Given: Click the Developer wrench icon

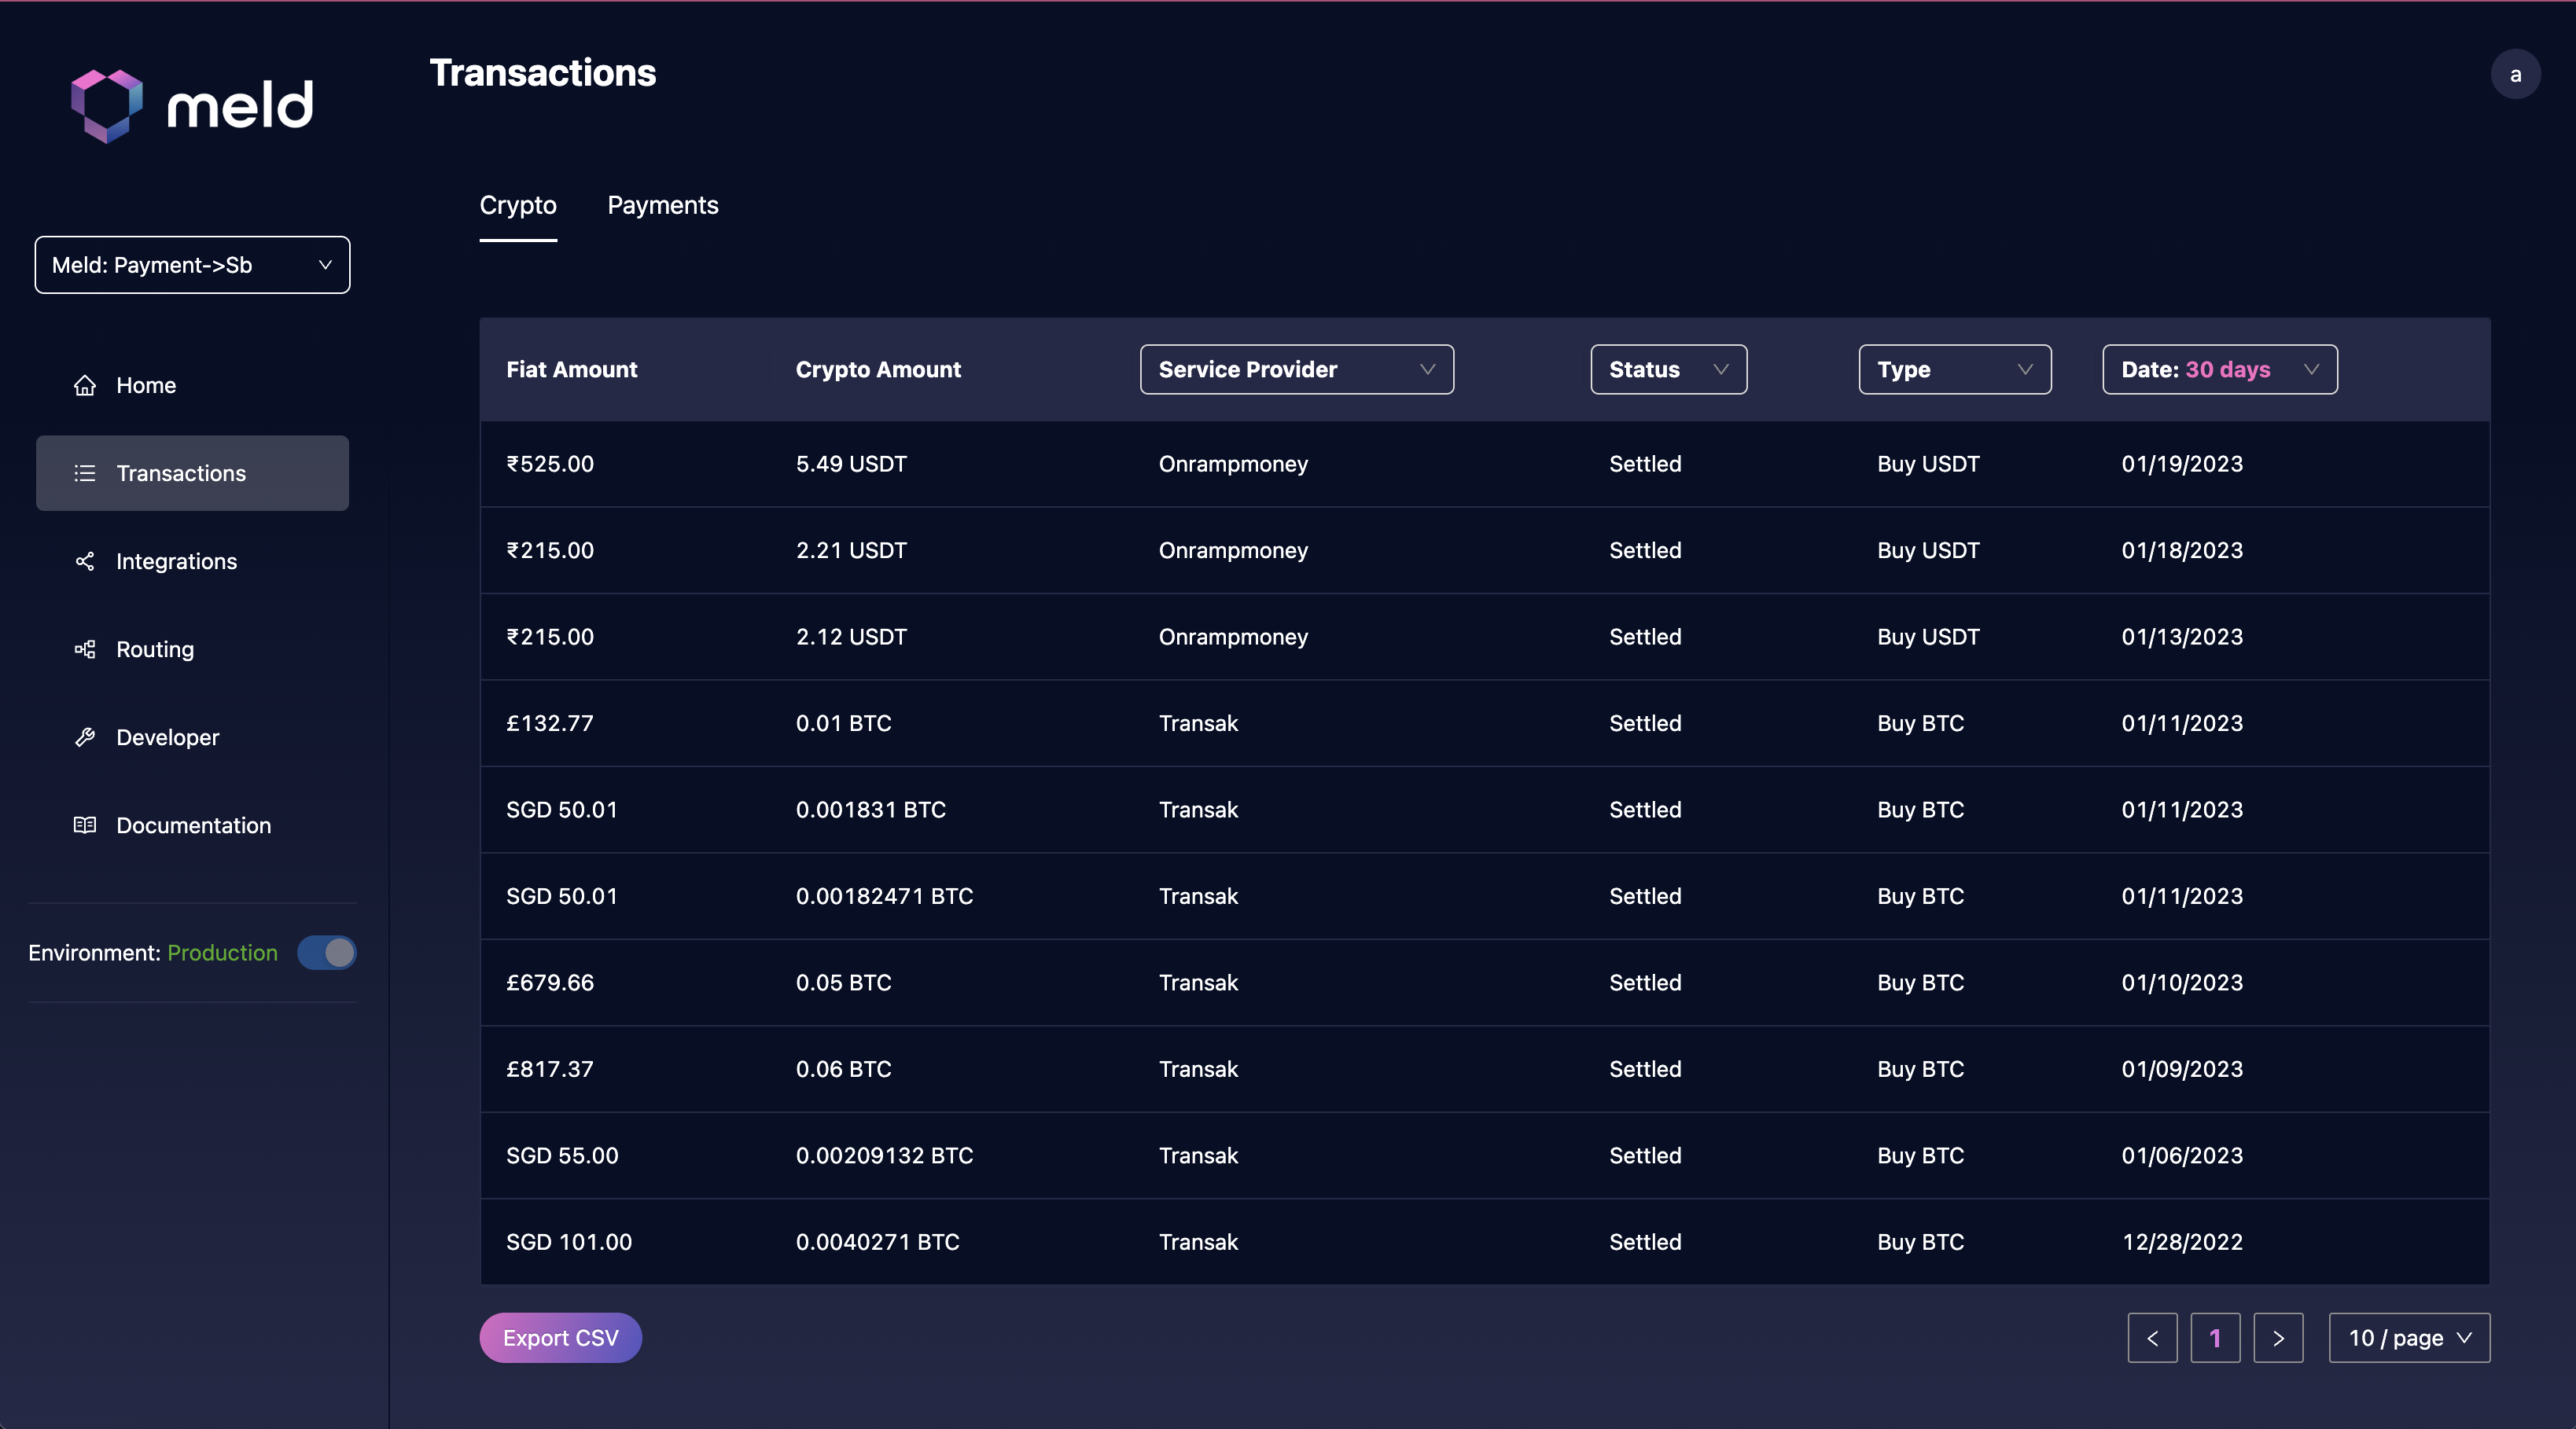Looking at the screenshot, I should click(x=85, y=737).
